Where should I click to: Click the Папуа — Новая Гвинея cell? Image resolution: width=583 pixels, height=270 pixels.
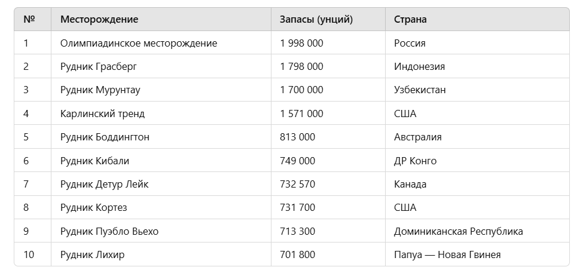coord(447,255)
